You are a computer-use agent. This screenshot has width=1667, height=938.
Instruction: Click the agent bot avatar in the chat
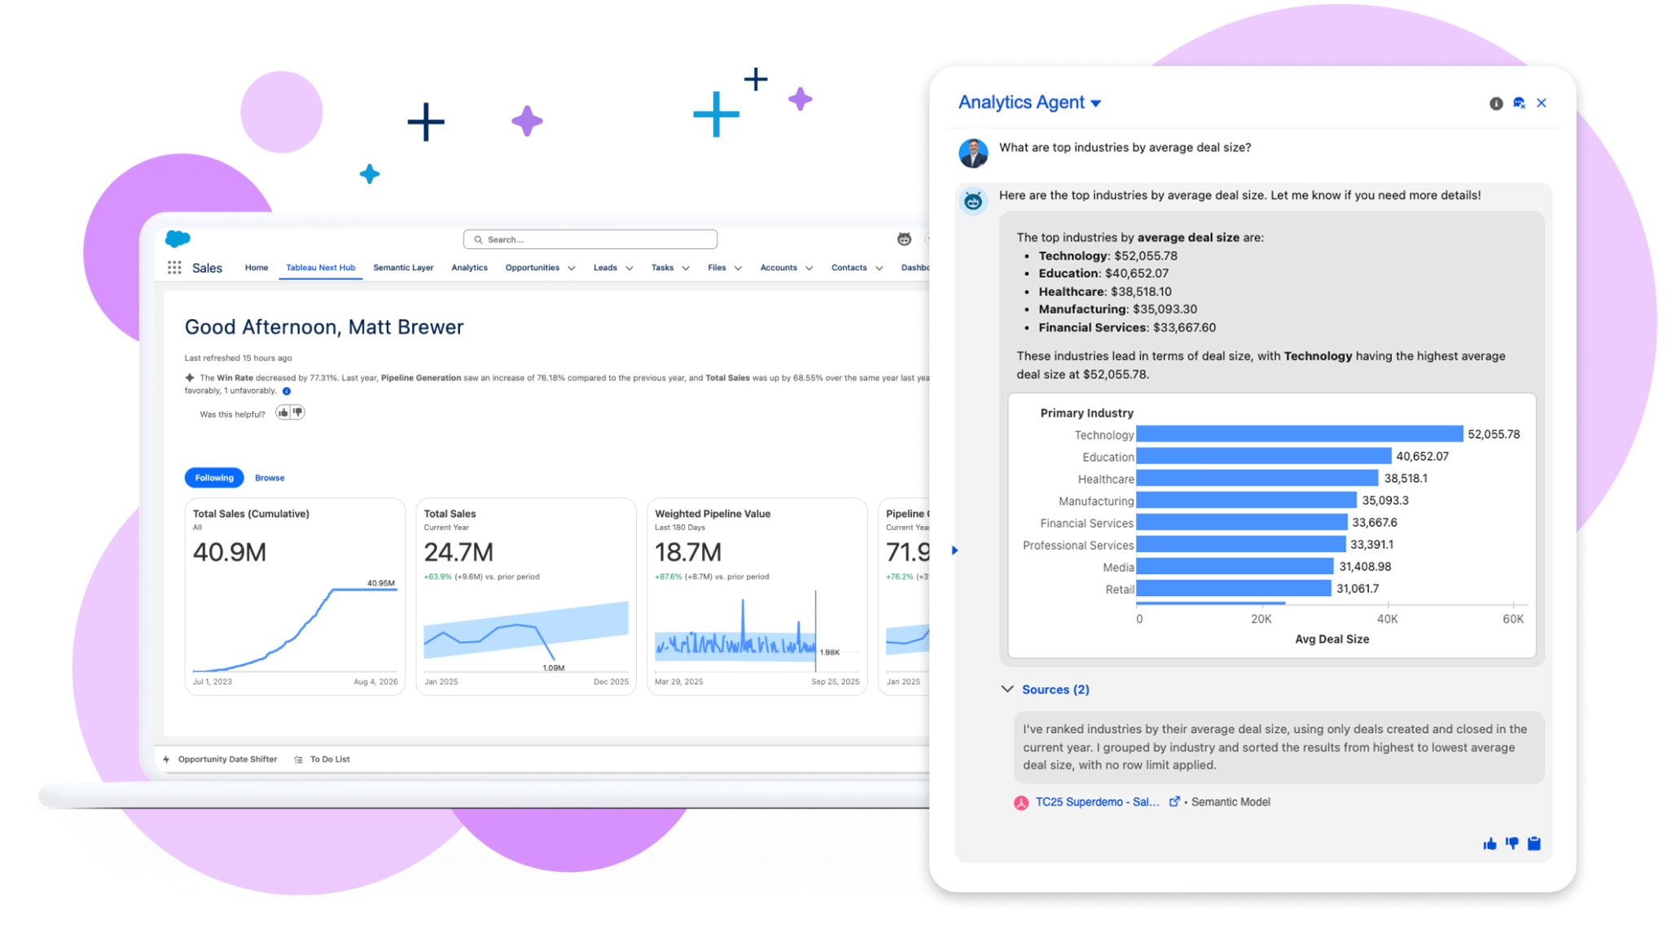pos(973,200)
